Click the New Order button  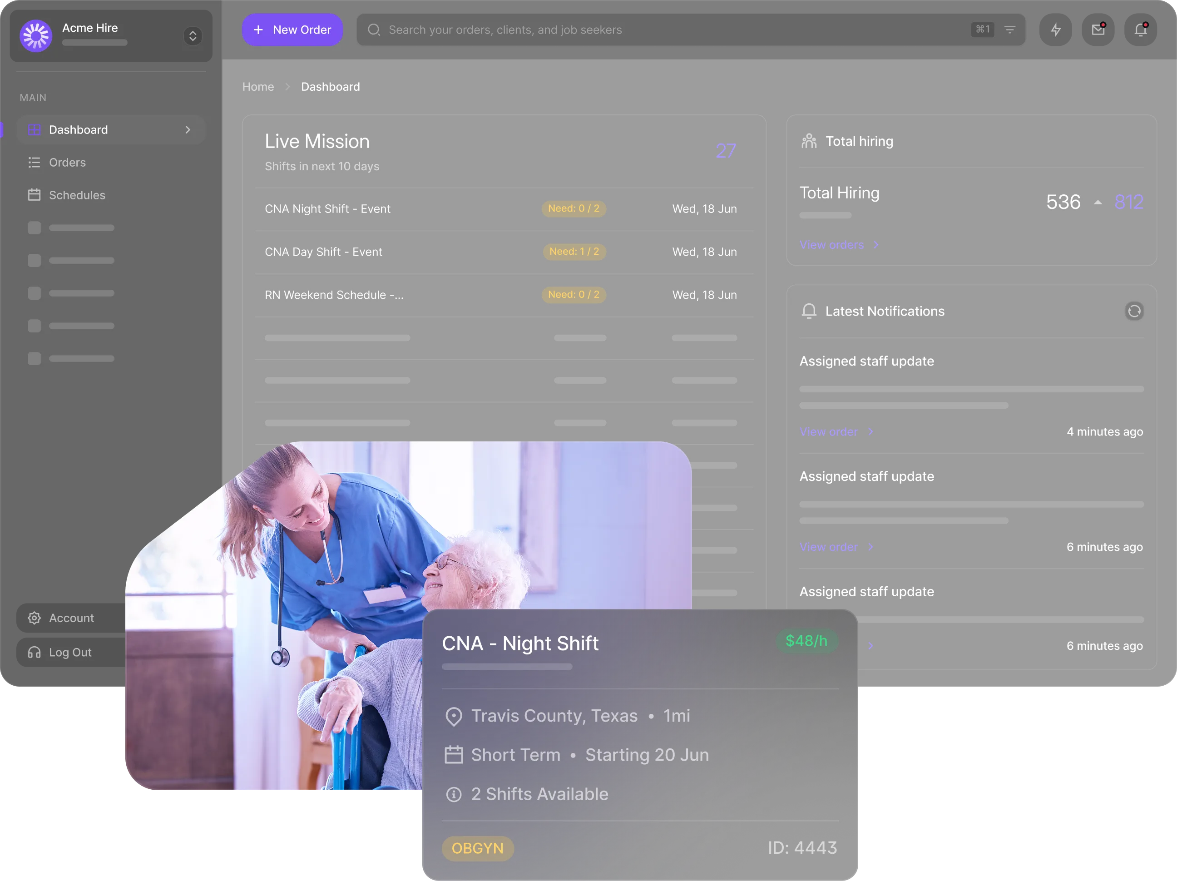coord(292,30)
